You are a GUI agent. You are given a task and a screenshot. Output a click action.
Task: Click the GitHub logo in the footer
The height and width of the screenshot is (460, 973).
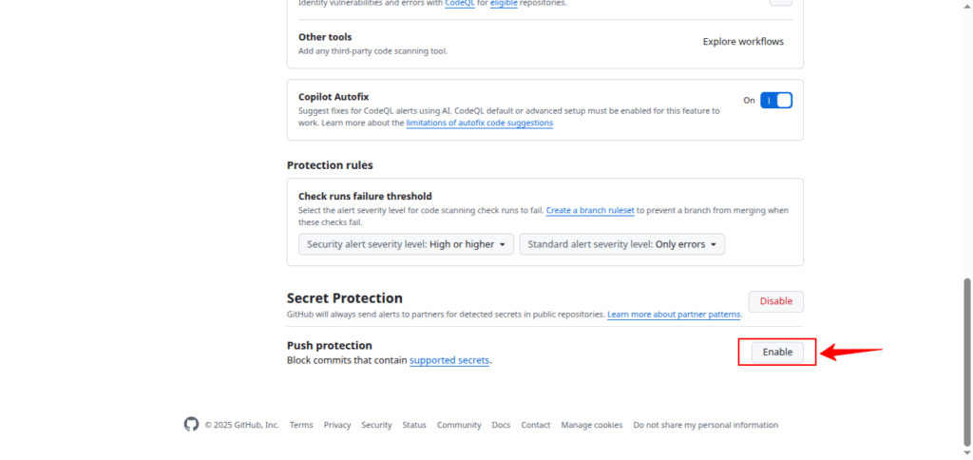point(191,425)
